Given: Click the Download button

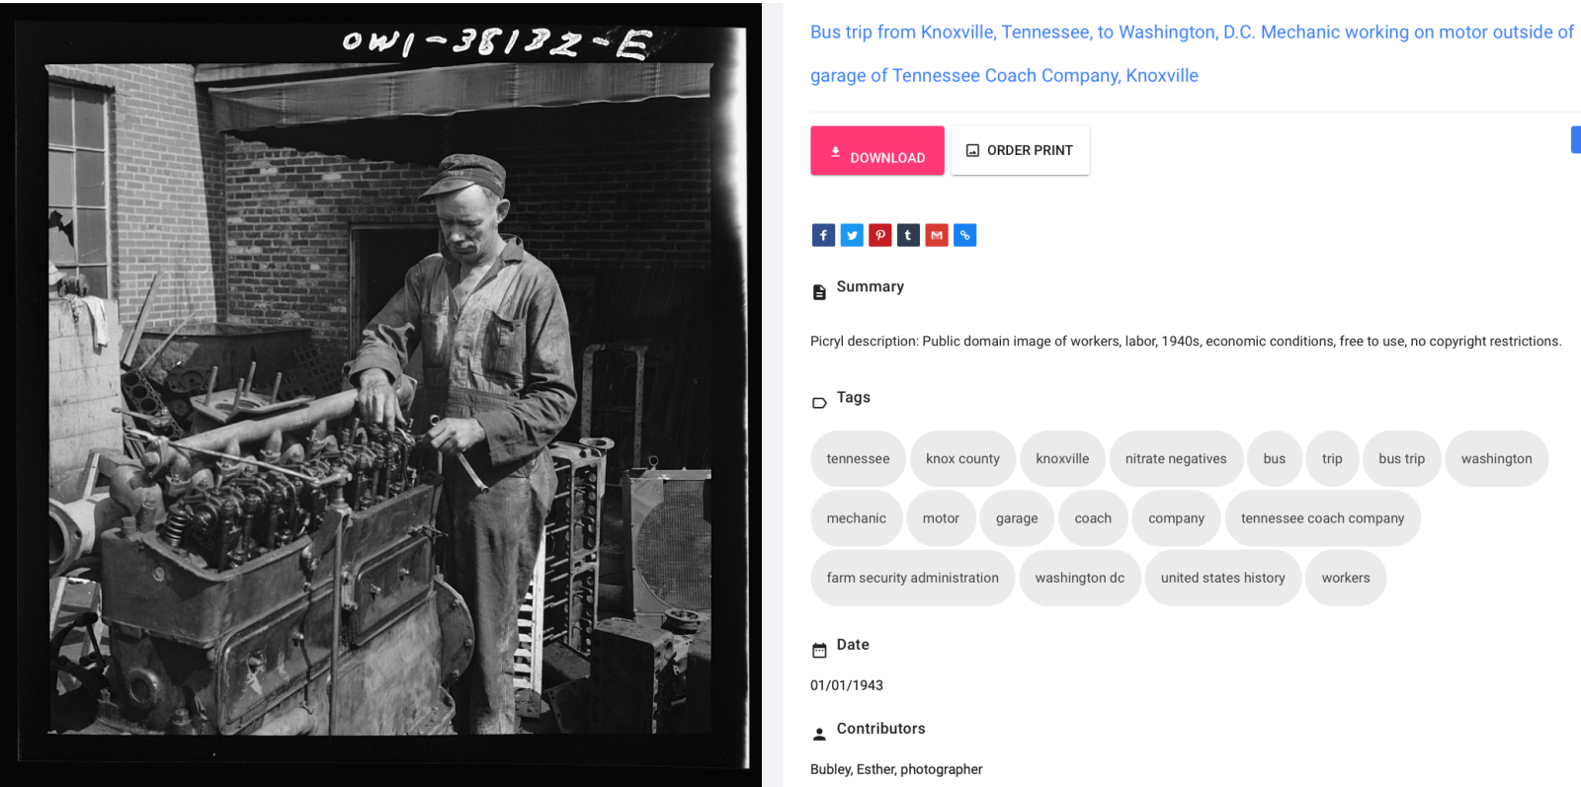Looking at the screenshot, I should (877, 151).
